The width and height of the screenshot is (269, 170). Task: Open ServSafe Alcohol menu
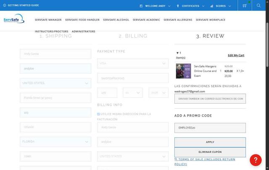[x=116, y=20]
